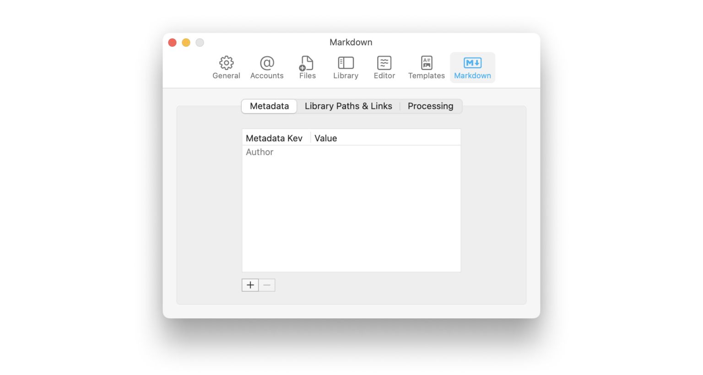Click the plus icon to add metadata
Image resolution: width=703 pixels, height=375 pixels.
click(x=250, y=284)
